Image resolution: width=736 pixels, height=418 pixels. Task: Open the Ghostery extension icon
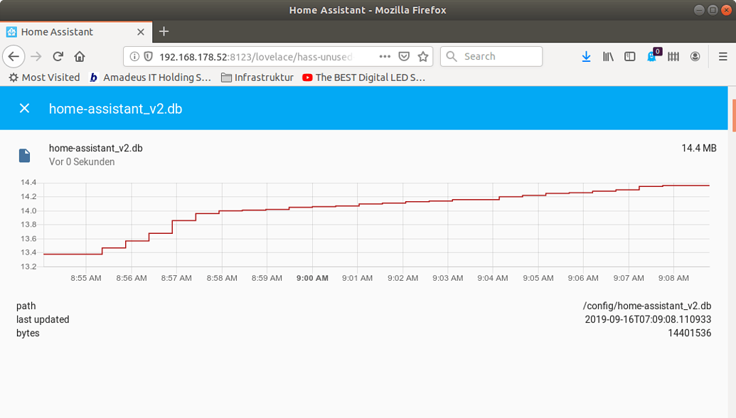[651, 56]
